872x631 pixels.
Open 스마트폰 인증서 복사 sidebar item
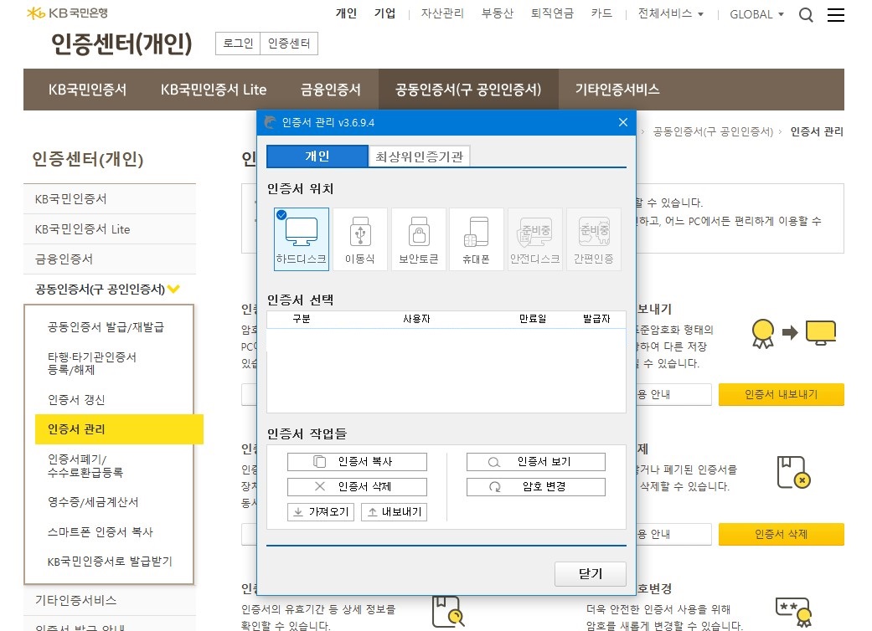coord(101,532)
